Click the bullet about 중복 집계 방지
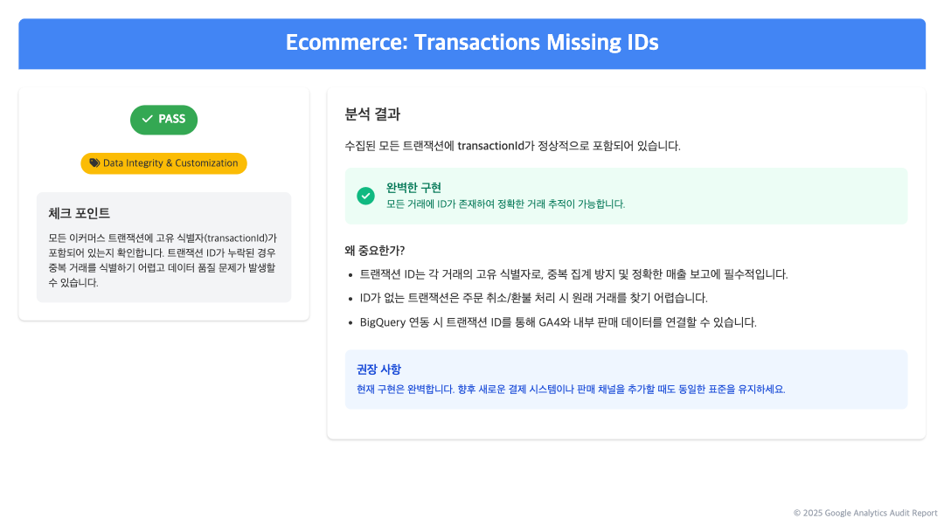The height and width of the screenshot is (525, 944). [x=573, y=274]
